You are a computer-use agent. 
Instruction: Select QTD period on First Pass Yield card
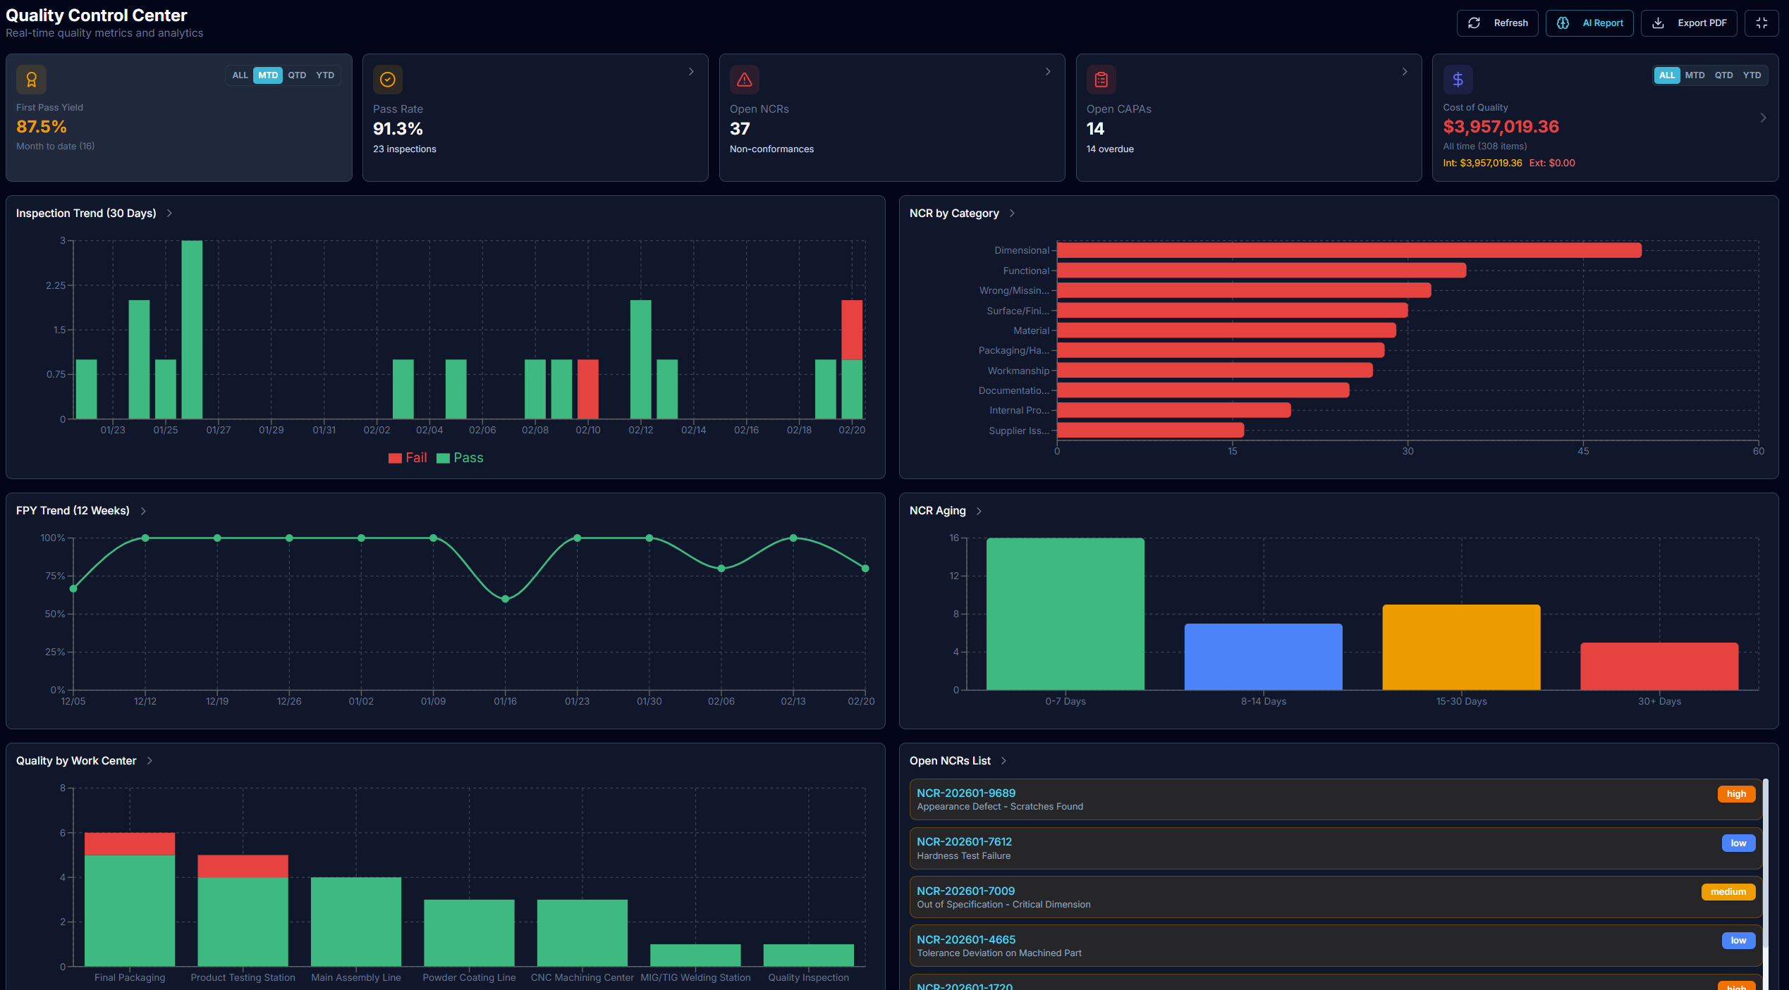click(297, 75)
